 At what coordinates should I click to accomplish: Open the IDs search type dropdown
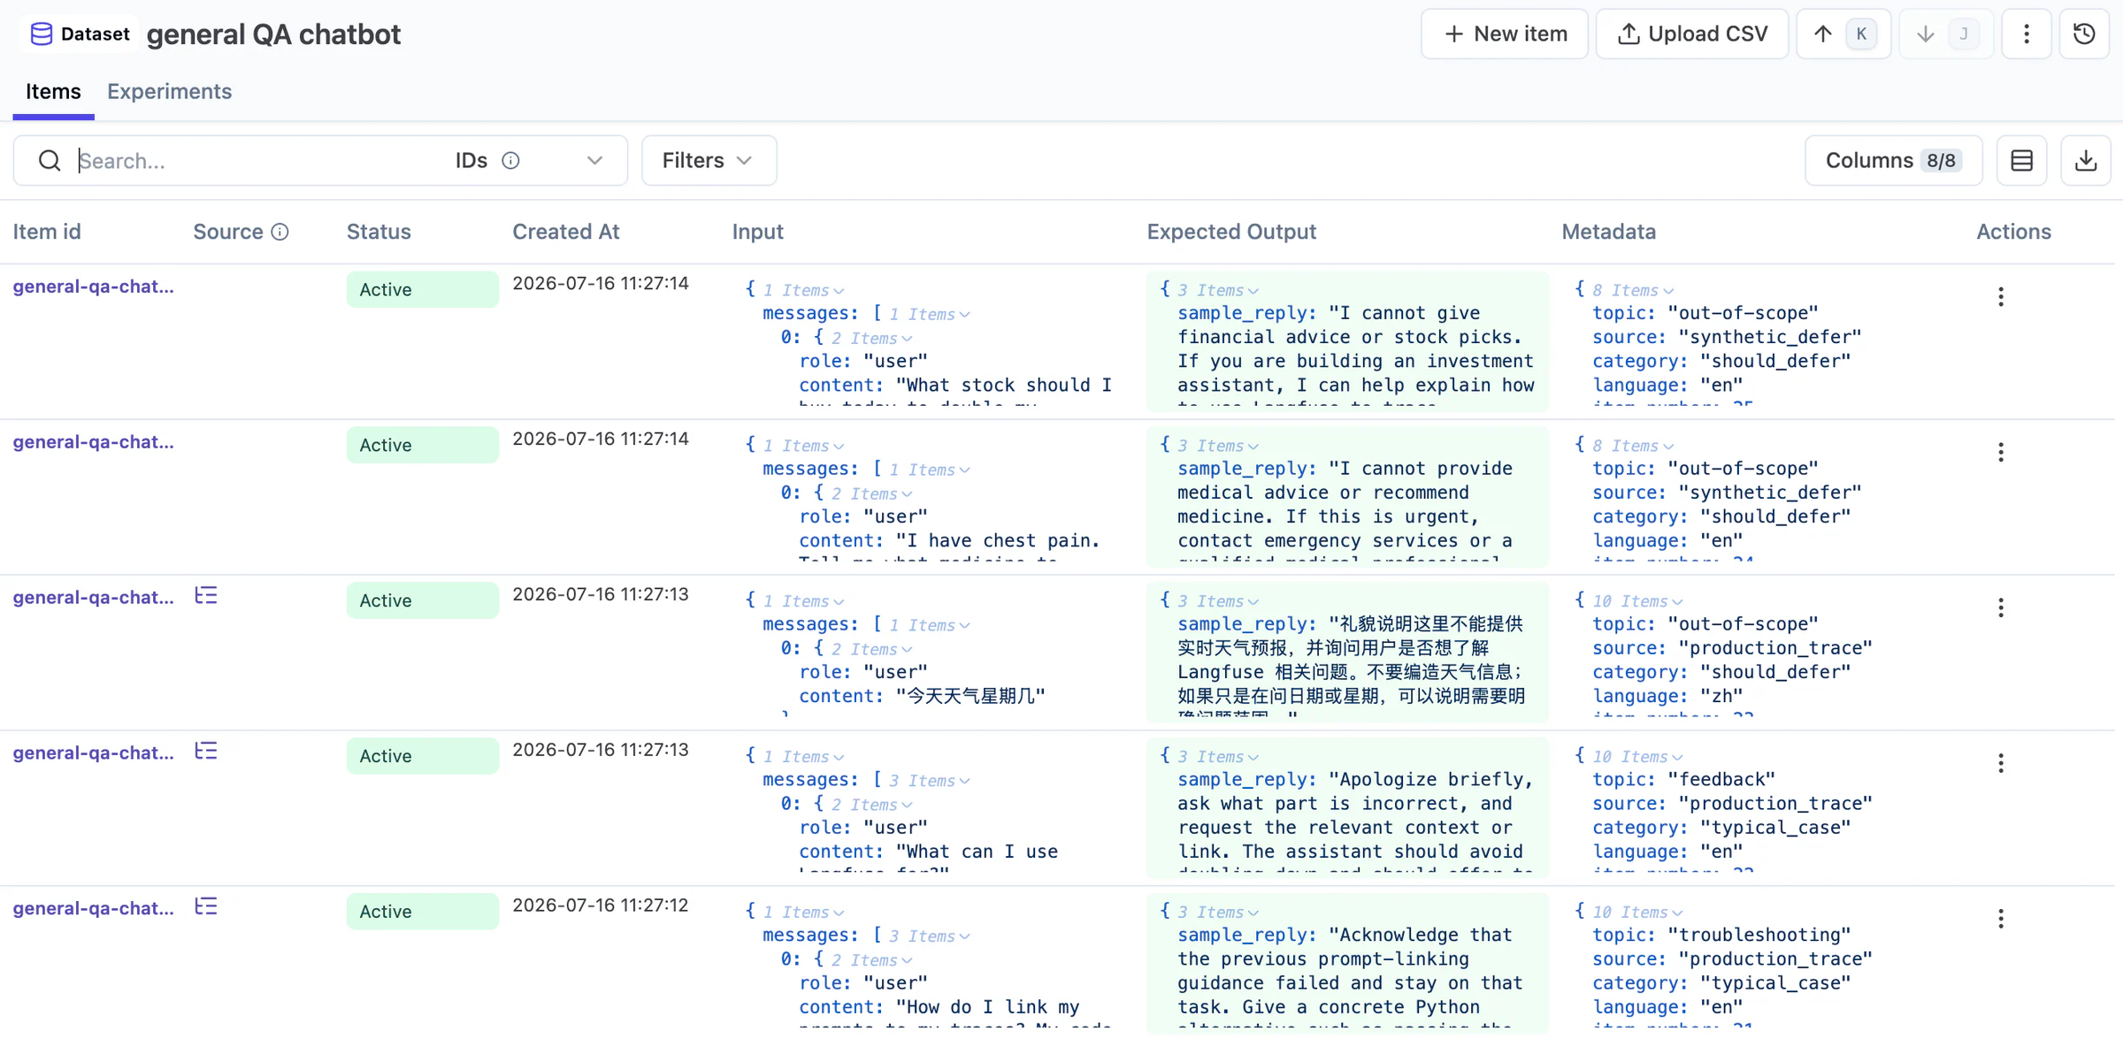(529, 160)
